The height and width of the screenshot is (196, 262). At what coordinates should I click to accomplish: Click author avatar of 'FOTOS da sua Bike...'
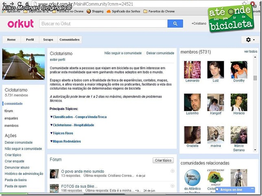[x=54, y=188]
